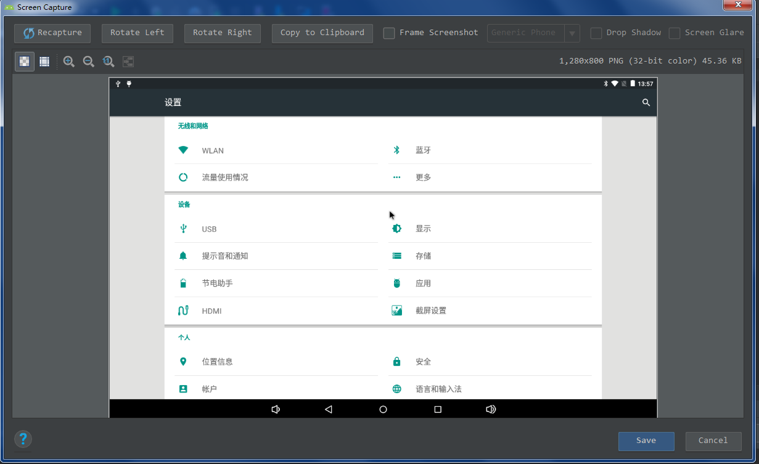The height and width of the screenshot is (464, 759).
Task: Tap the Wi-Fi icon next to WLAN
Action: pyautogui.click(x=183, y=150)
